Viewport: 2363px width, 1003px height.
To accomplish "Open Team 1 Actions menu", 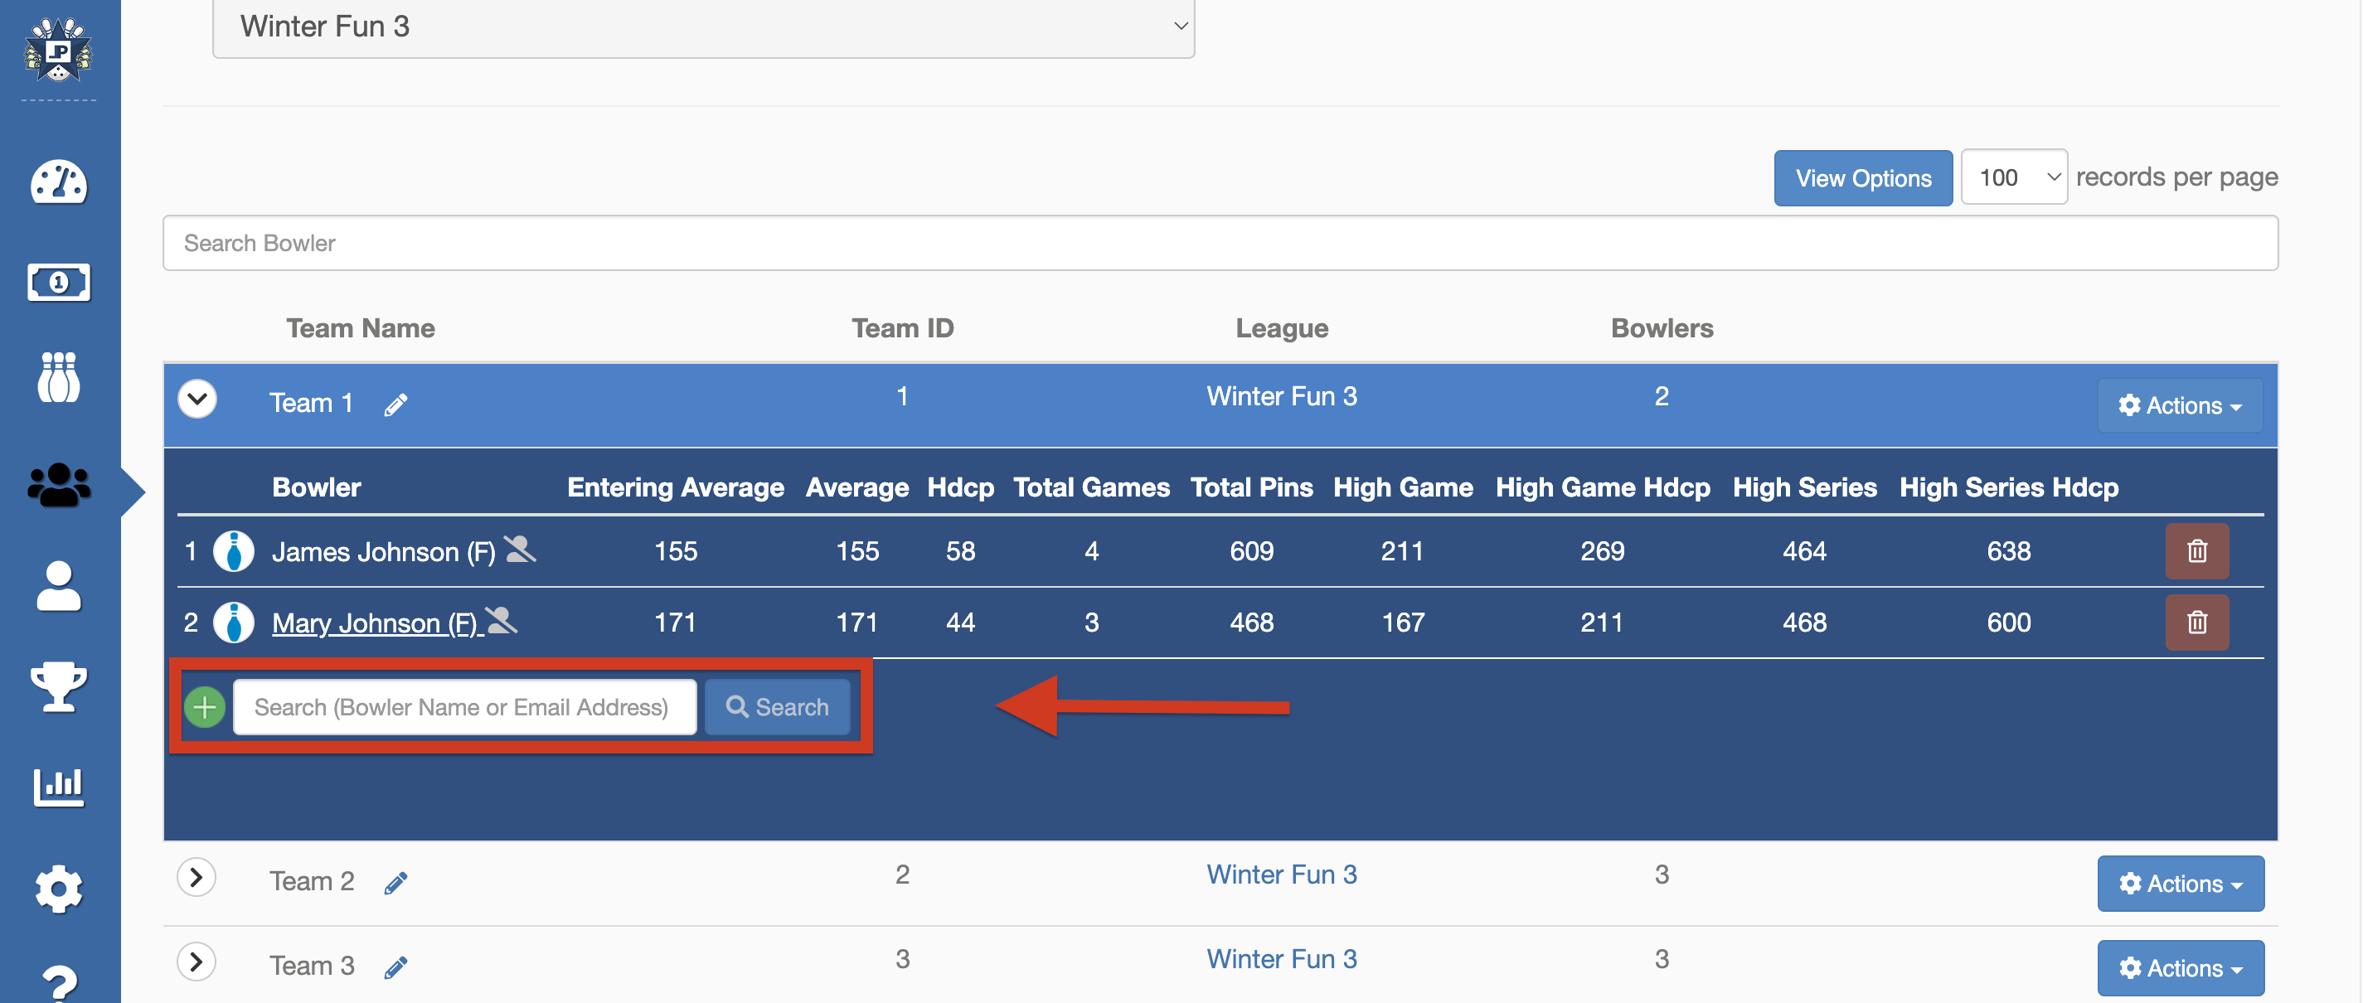I will coord(2180,405).
